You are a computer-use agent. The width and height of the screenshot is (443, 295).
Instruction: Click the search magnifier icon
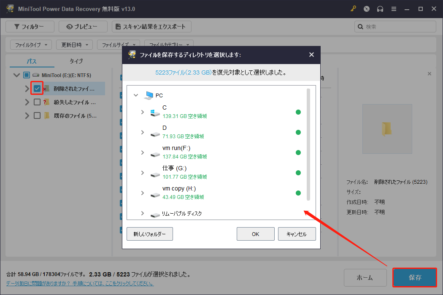[x=360, y=27]
